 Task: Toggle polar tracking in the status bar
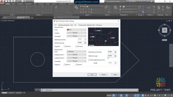(127, 95)
